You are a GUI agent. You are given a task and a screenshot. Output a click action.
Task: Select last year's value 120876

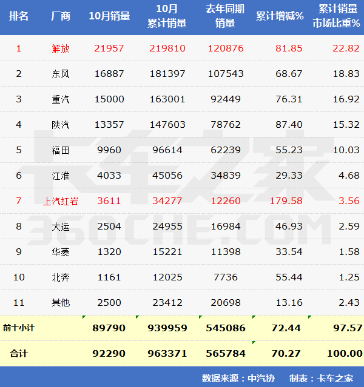coord(226,48)
